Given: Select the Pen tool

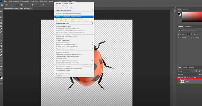Looking at the screenshot, I should click(x=1, y=55).
